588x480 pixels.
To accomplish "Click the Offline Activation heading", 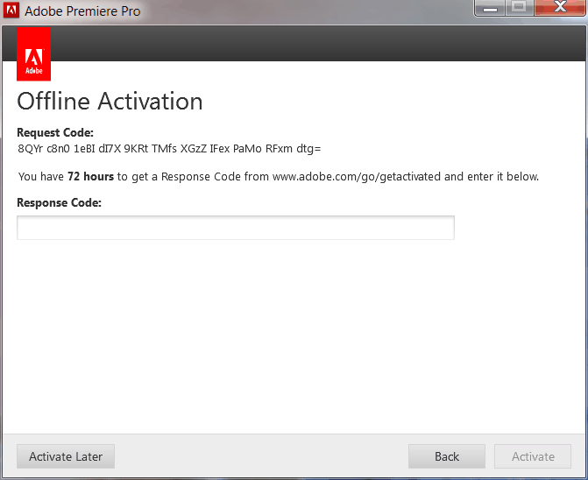I will pyautogui.click(x=110, y=102).
